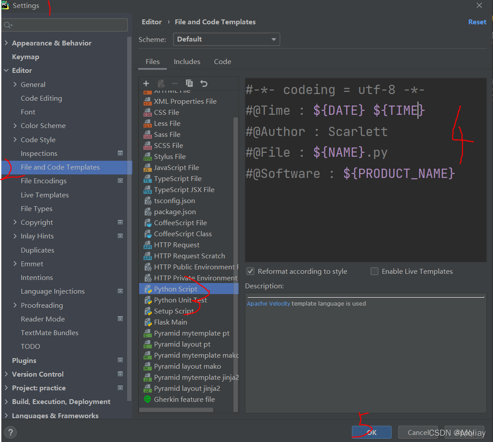Click the HTTP Request Scratch icon
Image resolution: width=493 pixels, height=442 pixels.
pyautogui.click(x=147, y=256)
